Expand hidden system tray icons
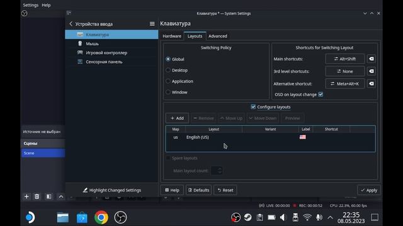Viewport: 403px width, 226px height. click(x=330, y=218)
